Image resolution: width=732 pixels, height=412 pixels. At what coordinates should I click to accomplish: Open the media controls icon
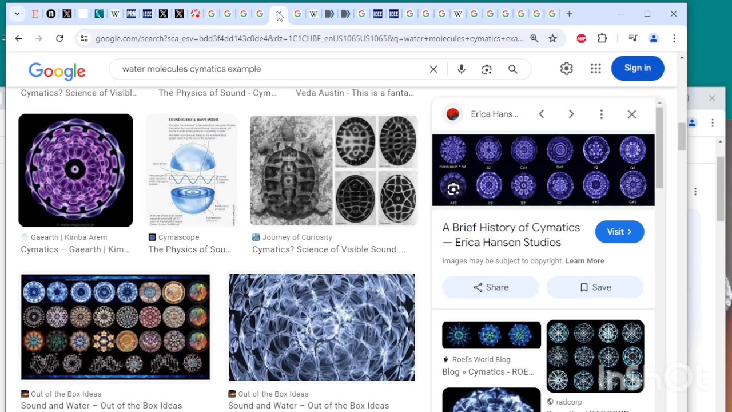(x=633, y=38)
